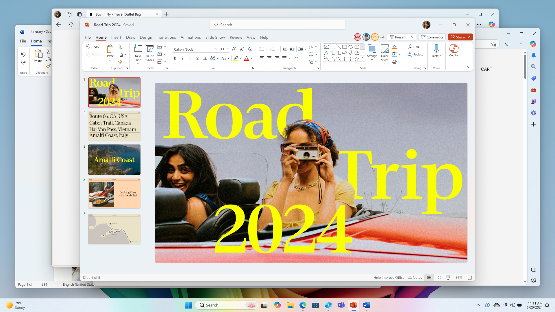
Task: Switch to Slide Sorter view icon
Action: click(439, 278)
